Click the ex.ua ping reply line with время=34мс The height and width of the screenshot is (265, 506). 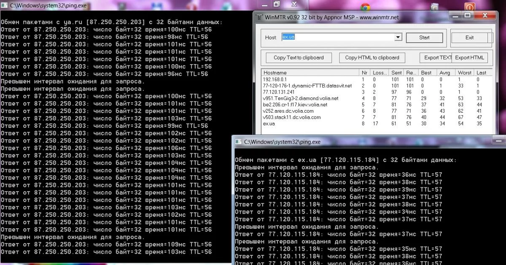pyautogui.click(x=339, y=212)
